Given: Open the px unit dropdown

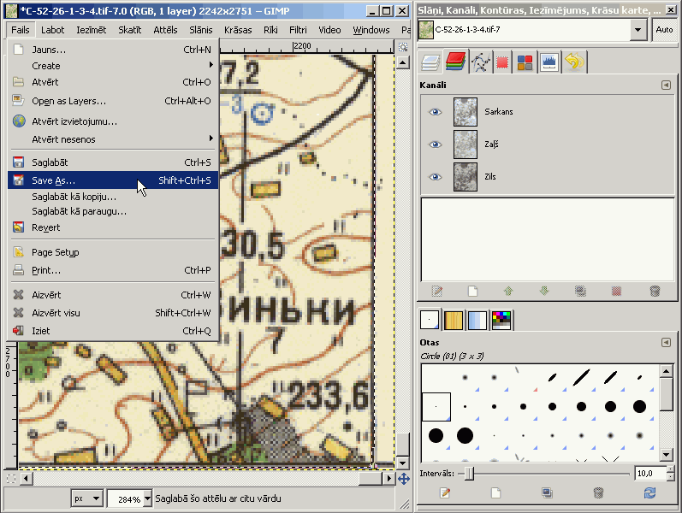Looking at the screenshot, I should (87, 498).
